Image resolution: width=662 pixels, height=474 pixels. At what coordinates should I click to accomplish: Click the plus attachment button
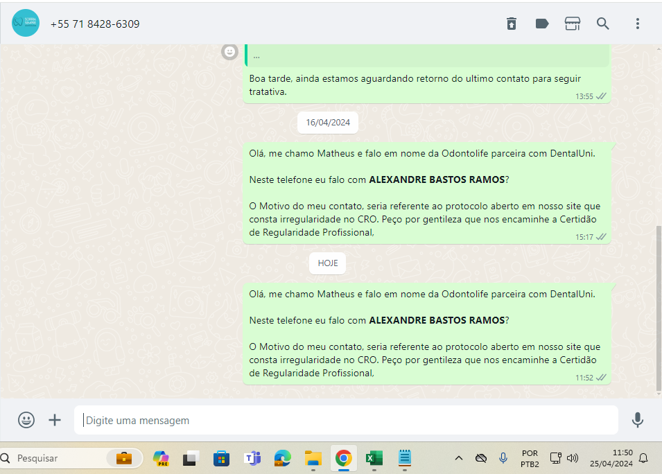click(55, 420)
